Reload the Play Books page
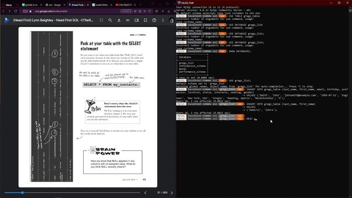The height and width of the screenshot is (198, 352). pyautogui.click(x=15, y=11)
